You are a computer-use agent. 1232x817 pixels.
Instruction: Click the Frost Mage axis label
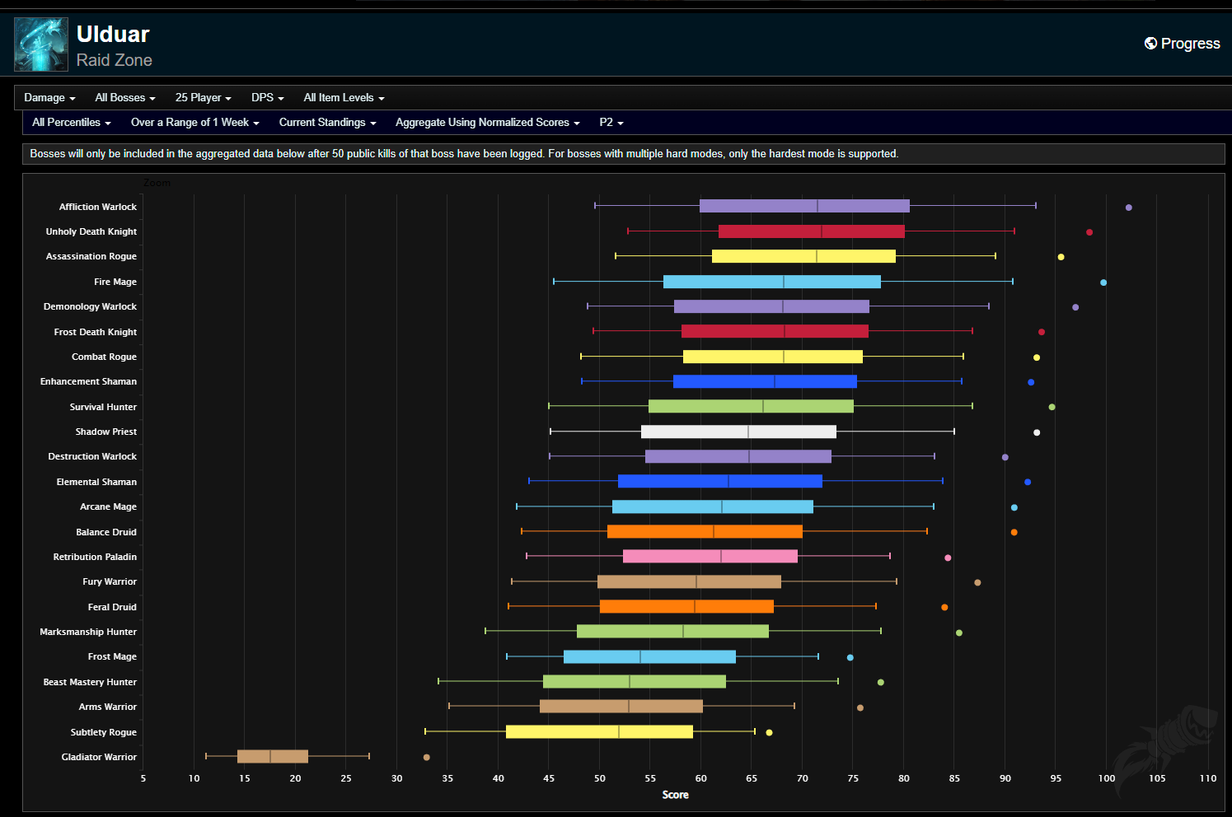[112, 656]
